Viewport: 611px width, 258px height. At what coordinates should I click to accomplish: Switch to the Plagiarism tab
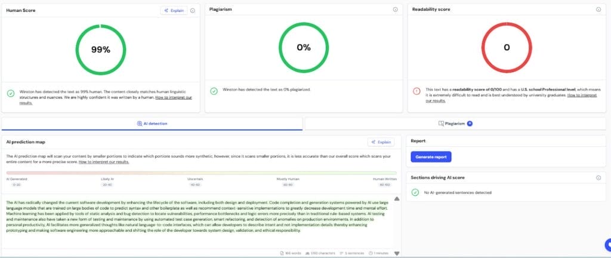pos(455,123)
